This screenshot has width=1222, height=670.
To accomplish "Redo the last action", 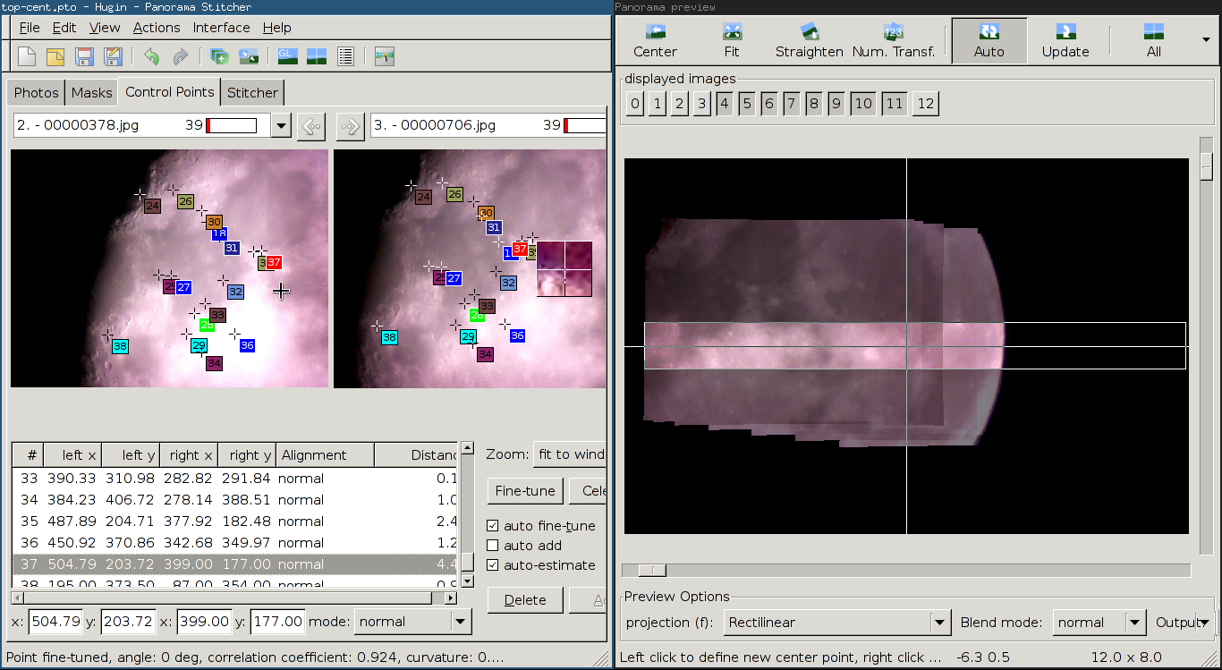I will coord(179,55).
